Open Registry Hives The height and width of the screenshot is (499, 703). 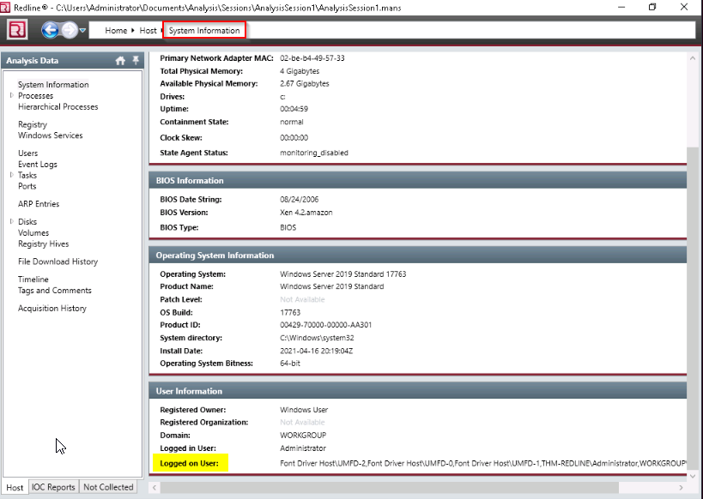(x=44, y=244)
